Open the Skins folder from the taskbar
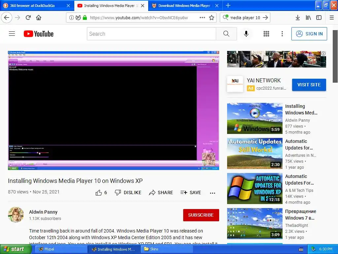The height and width of the screenshot is (254, 338). click(x=166, y=249)
